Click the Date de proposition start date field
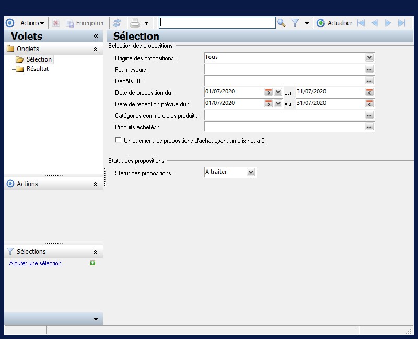 (x=234, y=92)
